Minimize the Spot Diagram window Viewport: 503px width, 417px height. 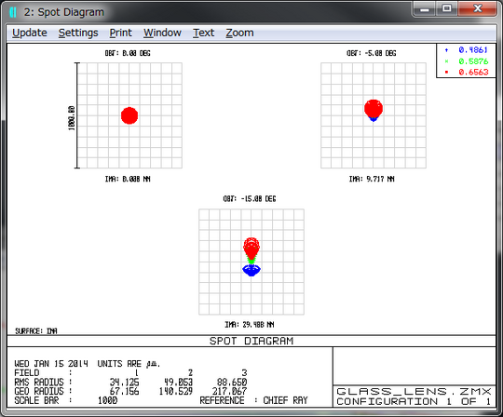click(425, 9)
